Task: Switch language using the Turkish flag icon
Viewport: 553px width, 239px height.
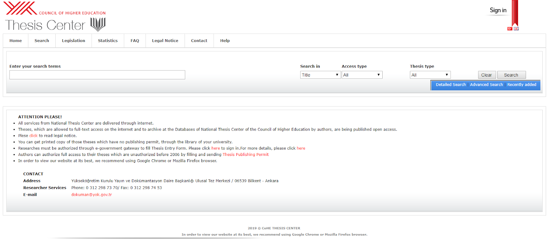Action: pos(509,29)
